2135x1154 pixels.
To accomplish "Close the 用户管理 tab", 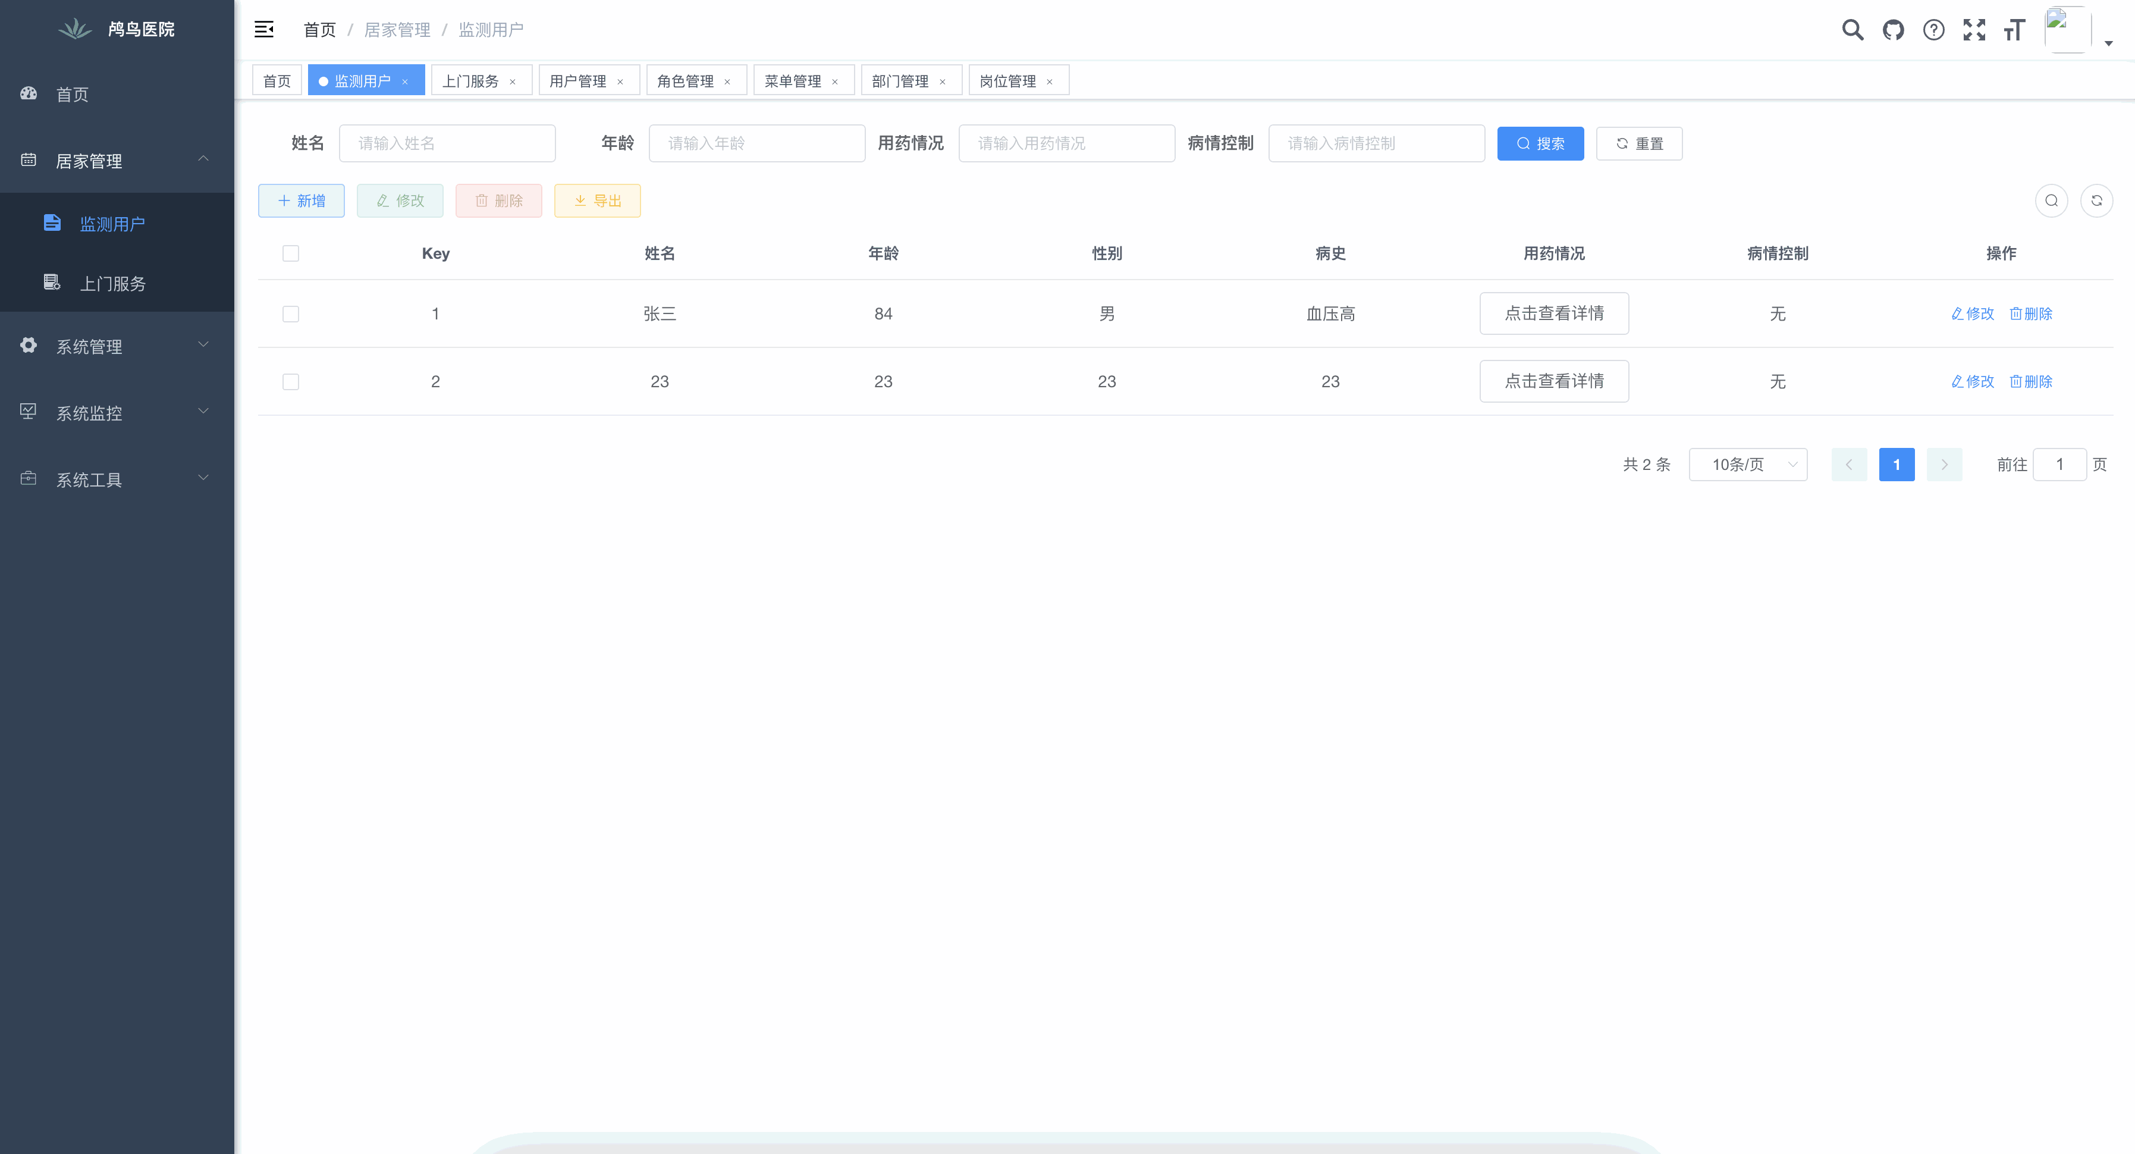I will tap(620, 81).
